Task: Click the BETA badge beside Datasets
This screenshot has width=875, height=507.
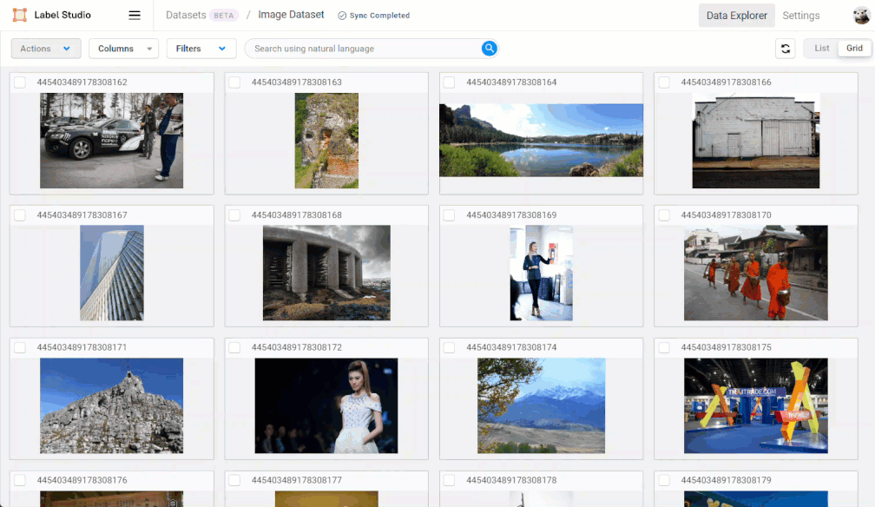Action: pyautogui.click(x=222, y=15)
